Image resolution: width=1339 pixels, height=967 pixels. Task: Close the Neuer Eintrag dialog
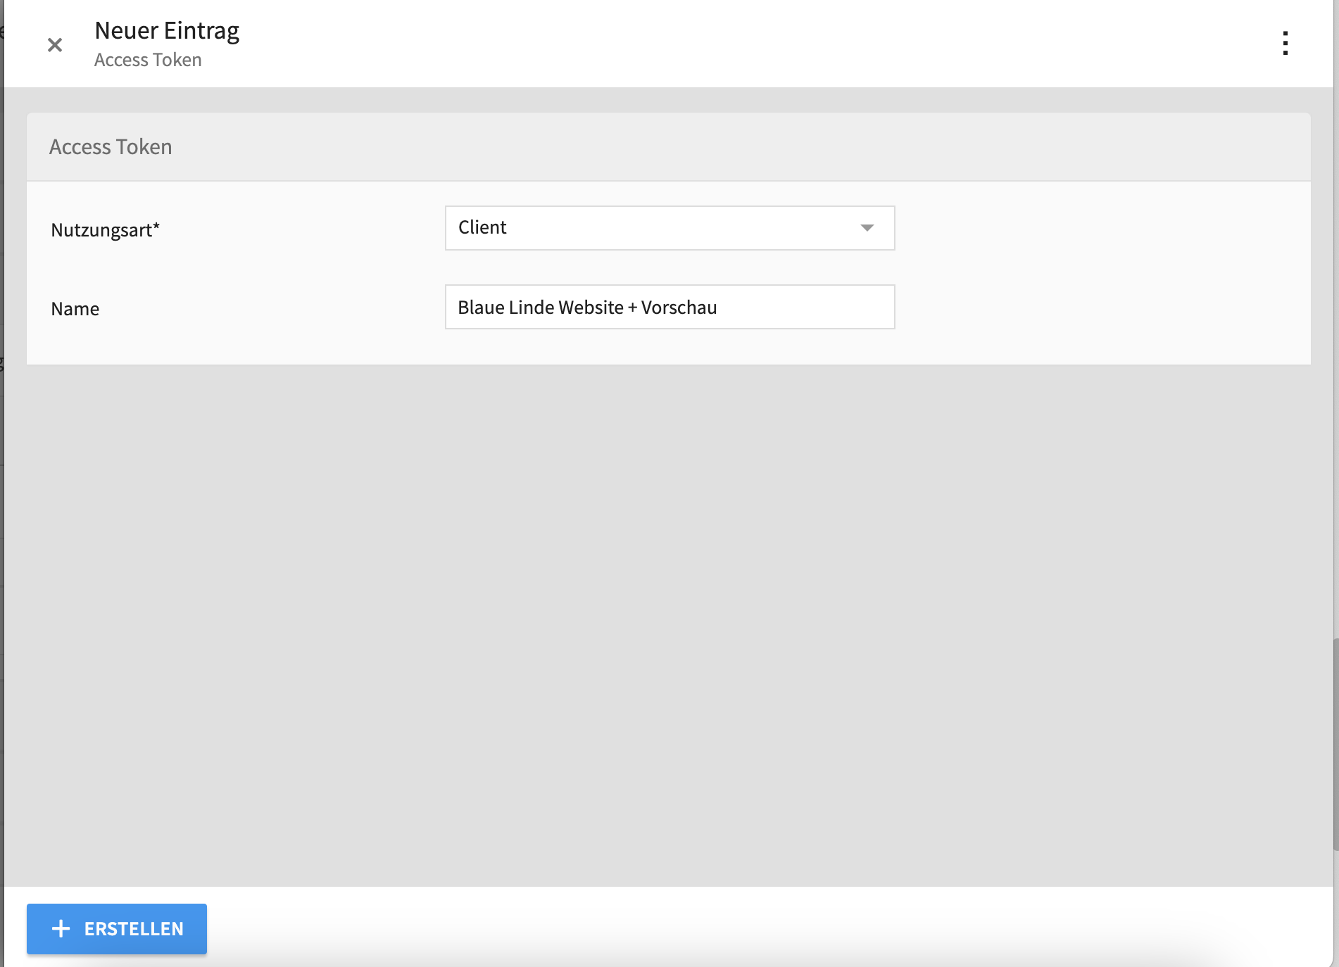[55, 45]
